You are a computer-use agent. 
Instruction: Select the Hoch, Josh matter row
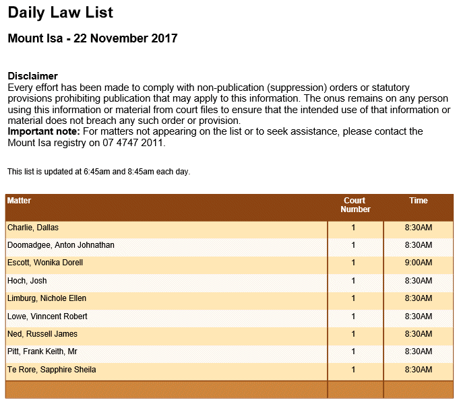(27, 281)
